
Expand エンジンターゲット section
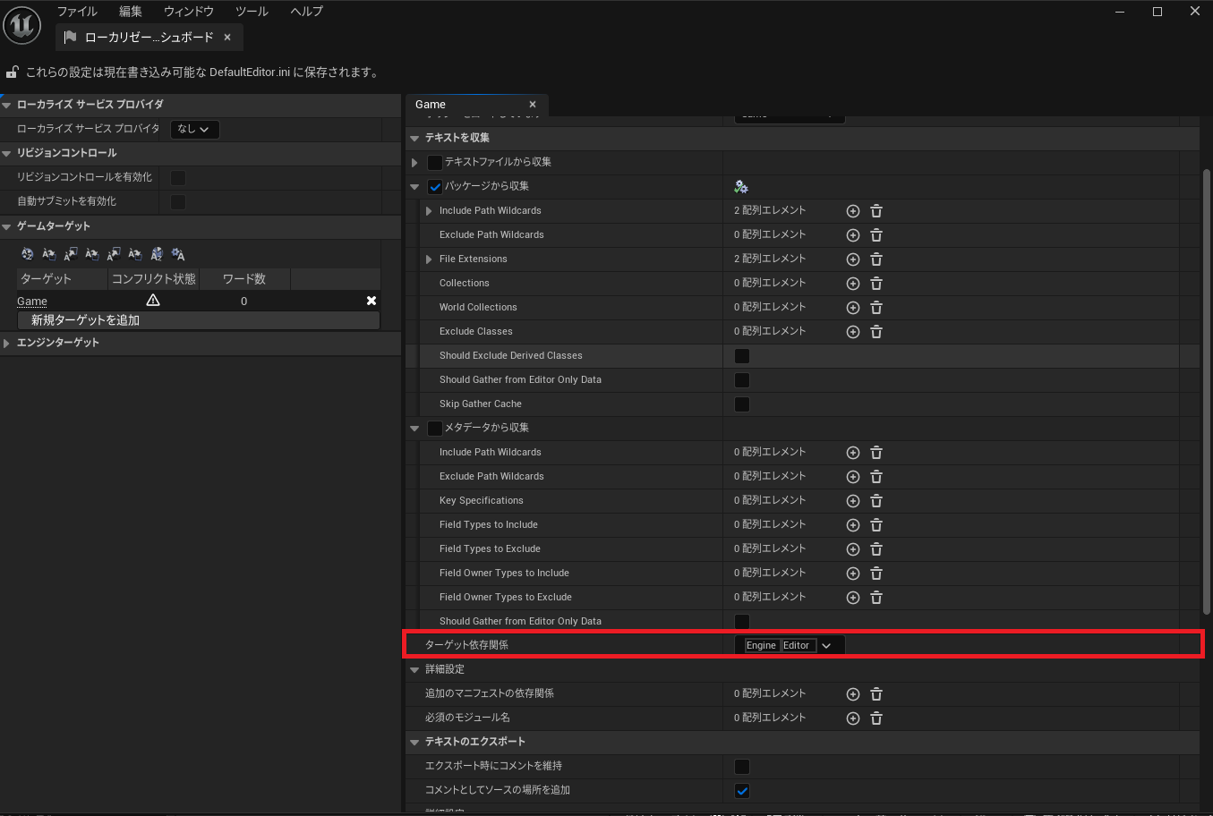click(6, 344)
